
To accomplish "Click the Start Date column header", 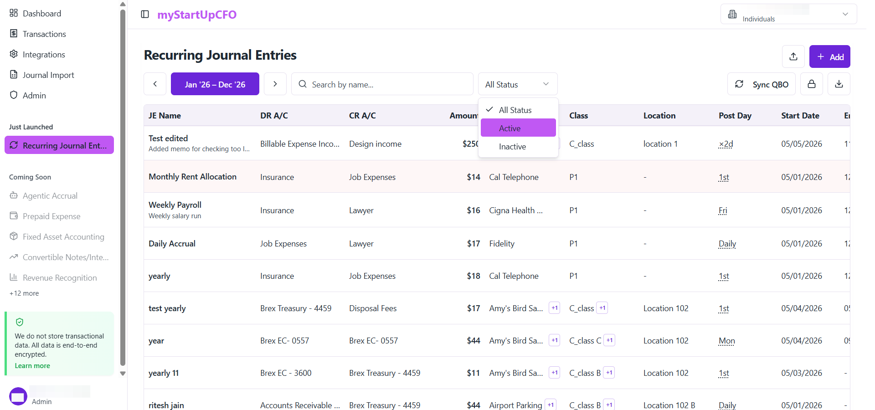I will [x=800, y=115].
